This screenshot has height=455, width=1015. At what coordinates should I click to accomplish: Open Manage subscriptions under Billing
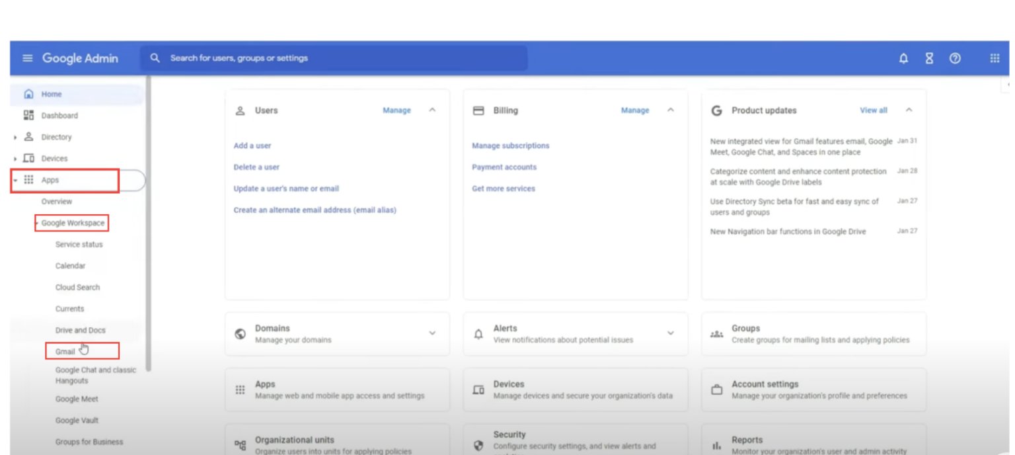click(x=510, y=145)
